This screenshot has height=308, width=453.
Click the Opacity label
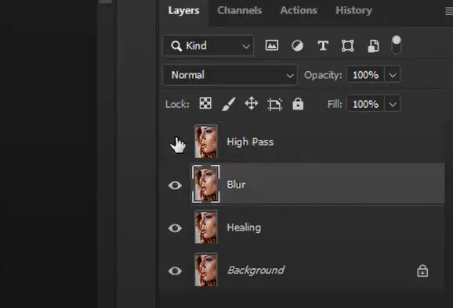tap(323, 75)
